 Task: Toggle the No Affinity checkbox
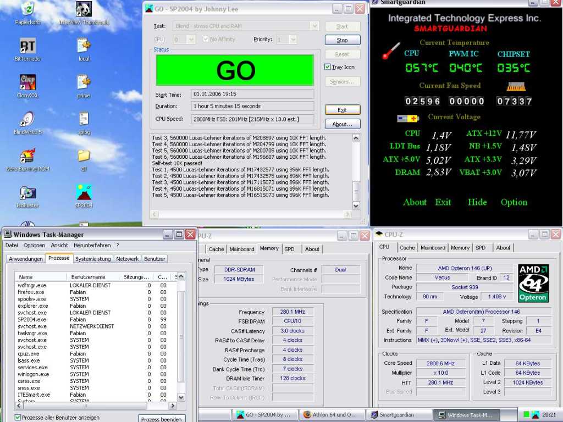[x=206, y=39]
